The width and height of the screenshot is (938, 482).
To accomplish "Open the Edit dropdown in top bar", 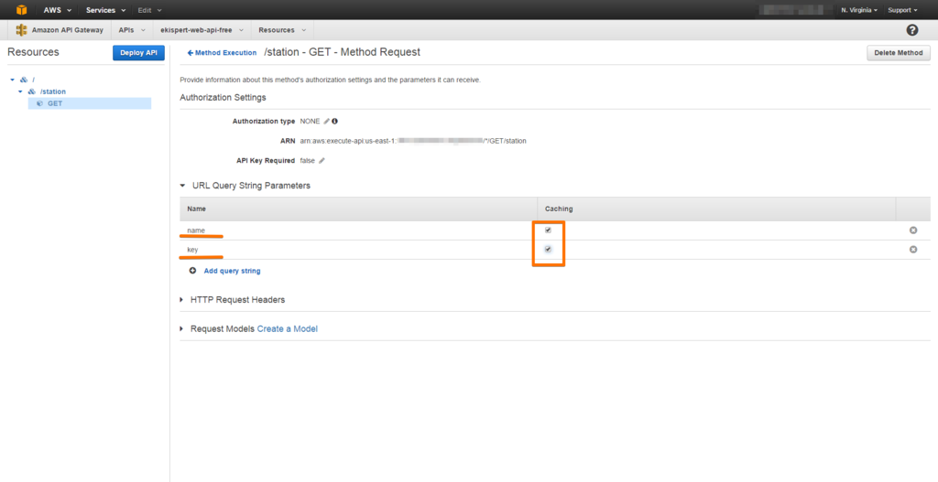I will coord(149,10).
